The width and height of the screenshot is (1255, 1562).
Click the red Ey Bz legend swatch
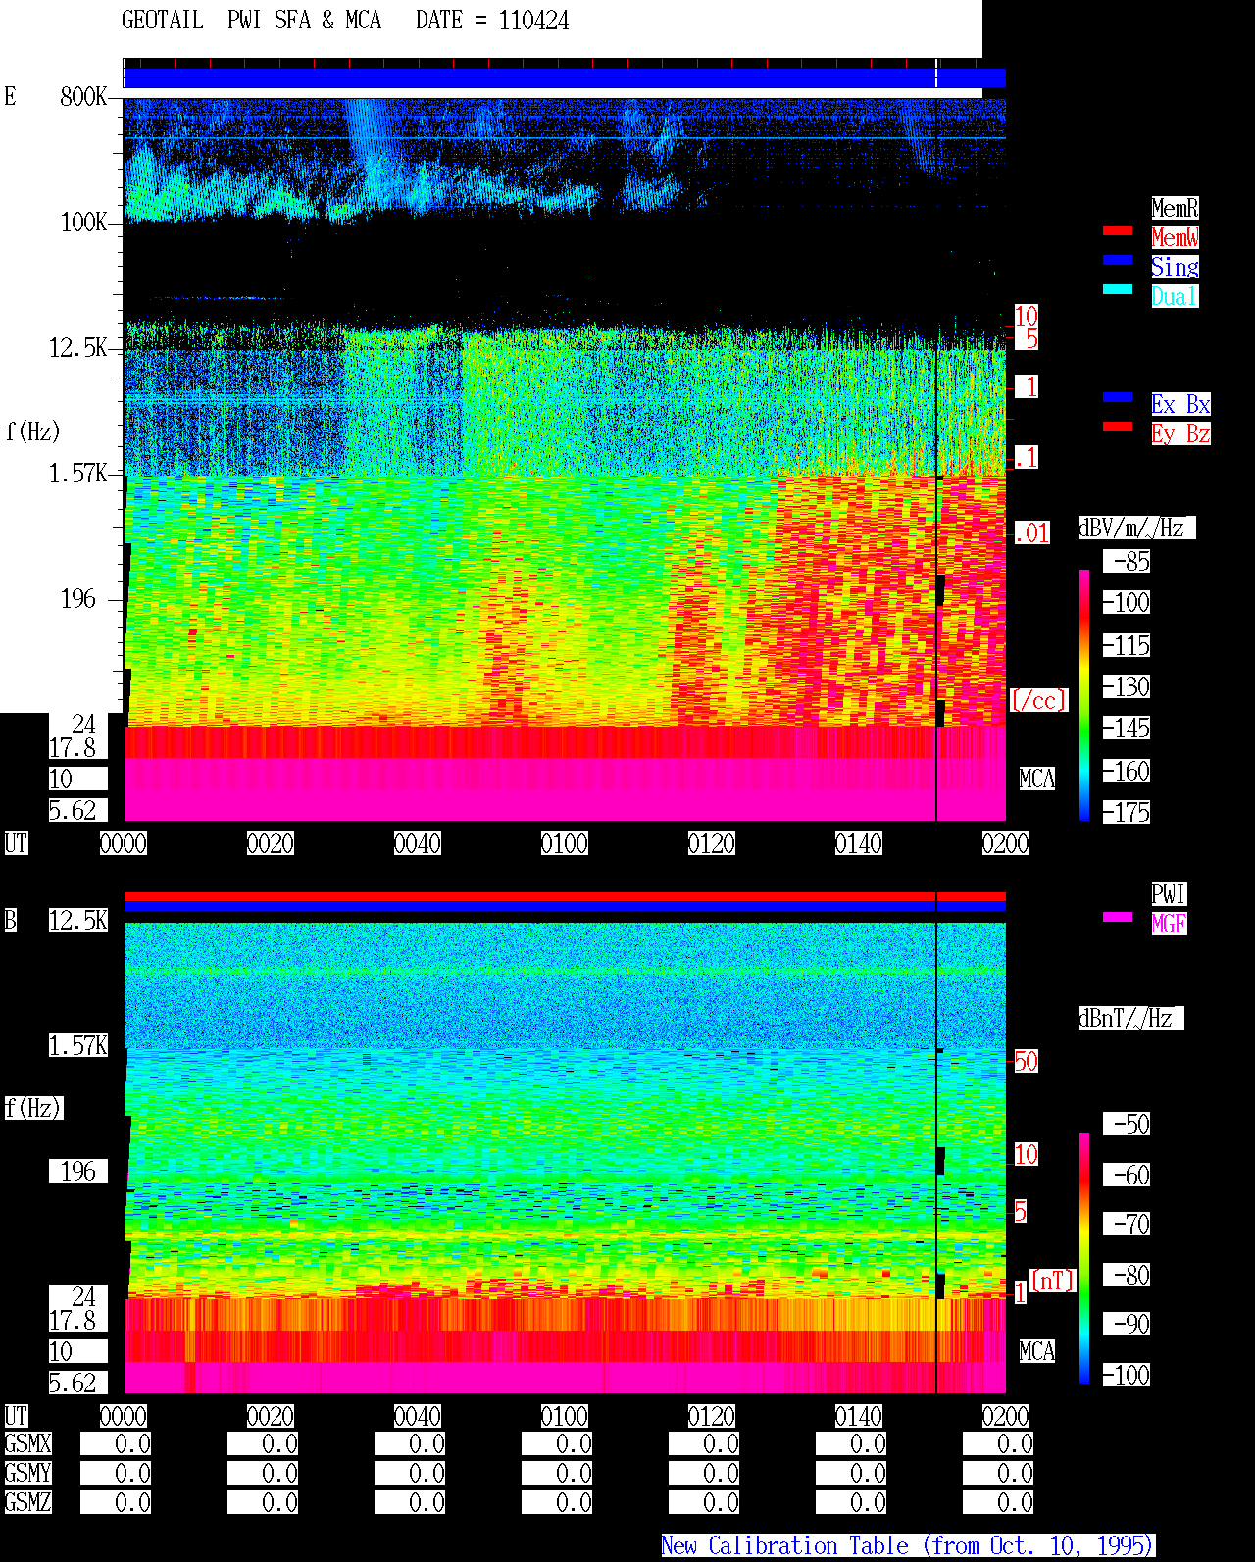click(x=1118, y=427)
